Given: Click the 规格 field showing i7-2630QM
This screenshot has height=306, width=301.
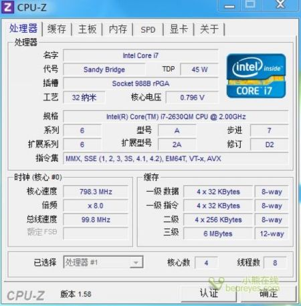Looking at the screenshot, I should point(176,116).
